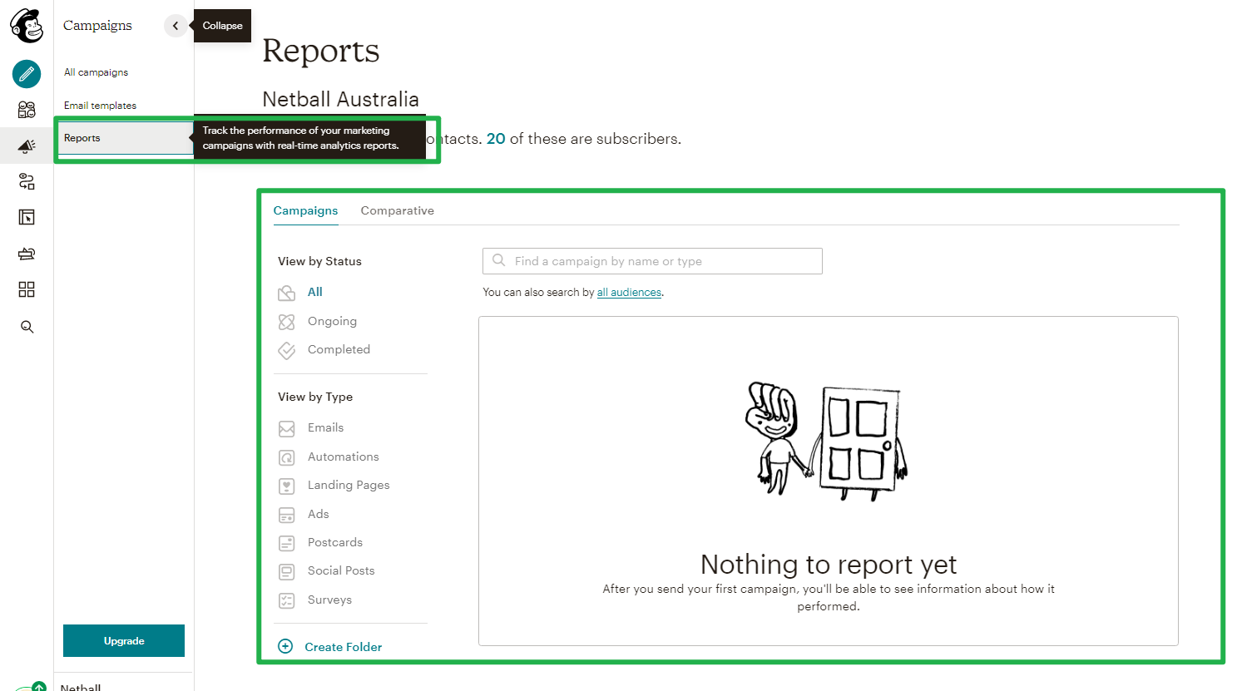This screenshot has height=691, width=1242.
Task: Open the Website icon in sidebar
Action: (27, 217)
